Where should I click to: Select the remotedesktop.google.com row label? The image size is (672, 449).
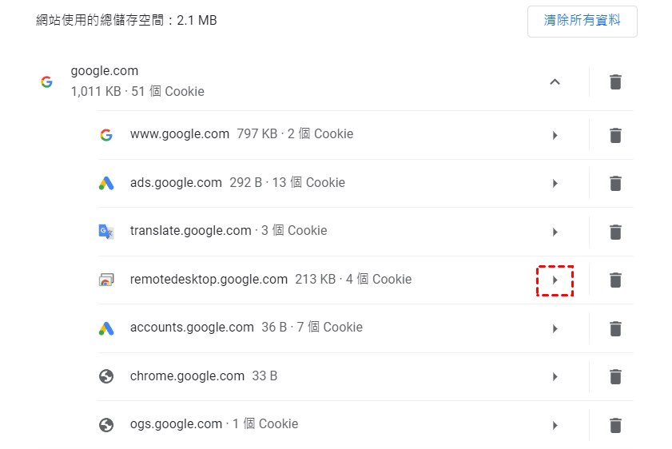pos(209,280)
